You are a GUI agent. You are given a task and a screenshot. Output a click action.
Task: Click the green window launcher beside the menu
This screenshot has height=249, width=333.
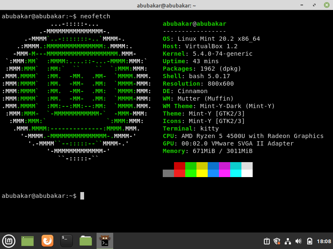tap(27, 241)
